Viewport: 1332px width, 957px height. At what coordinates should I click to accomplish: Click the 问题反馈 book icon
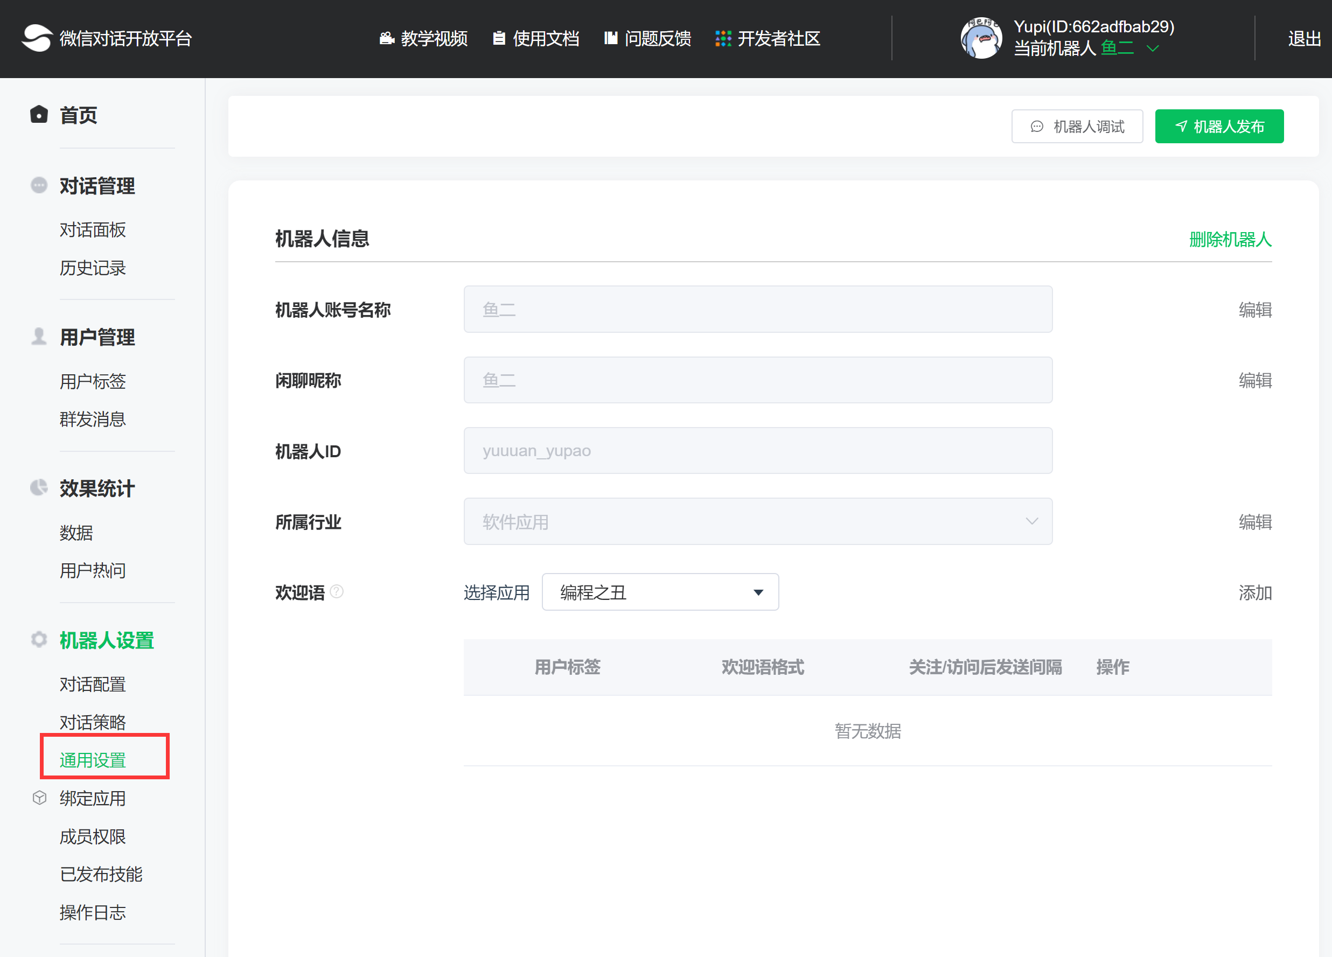tap(611, 39)
